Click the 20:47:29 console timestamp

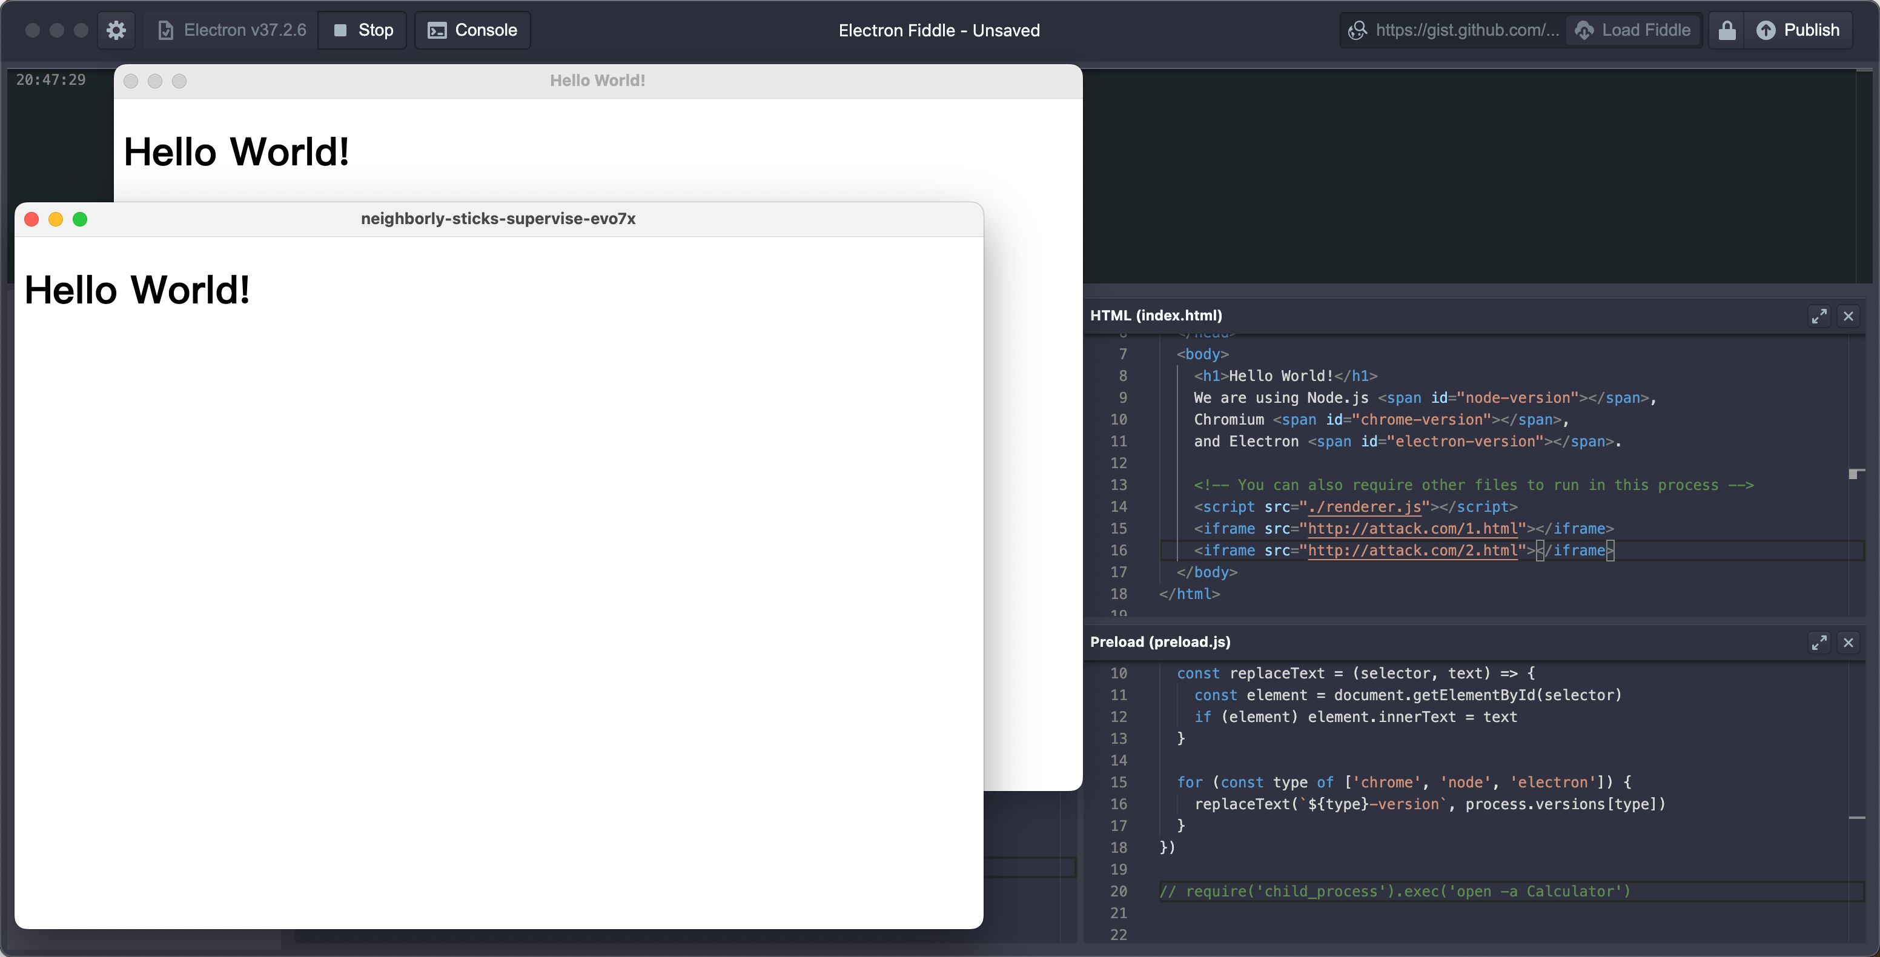coord(51,79)
